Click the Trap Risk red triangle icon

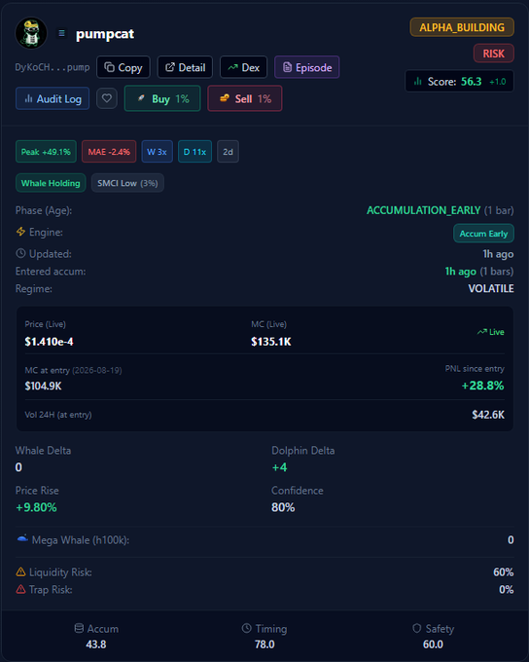[20, 589]
